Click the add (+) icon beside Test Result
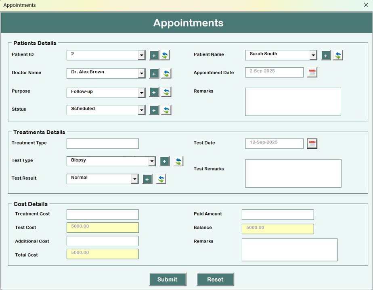The image size is (373, 290). tap(147, 179)
